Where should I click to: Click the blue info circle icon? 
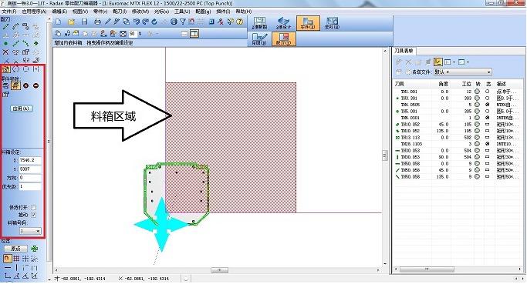174,22
